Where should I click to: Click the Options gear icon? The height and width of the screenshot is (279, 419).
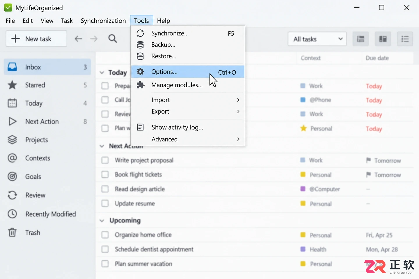click(x=140, y=71)
